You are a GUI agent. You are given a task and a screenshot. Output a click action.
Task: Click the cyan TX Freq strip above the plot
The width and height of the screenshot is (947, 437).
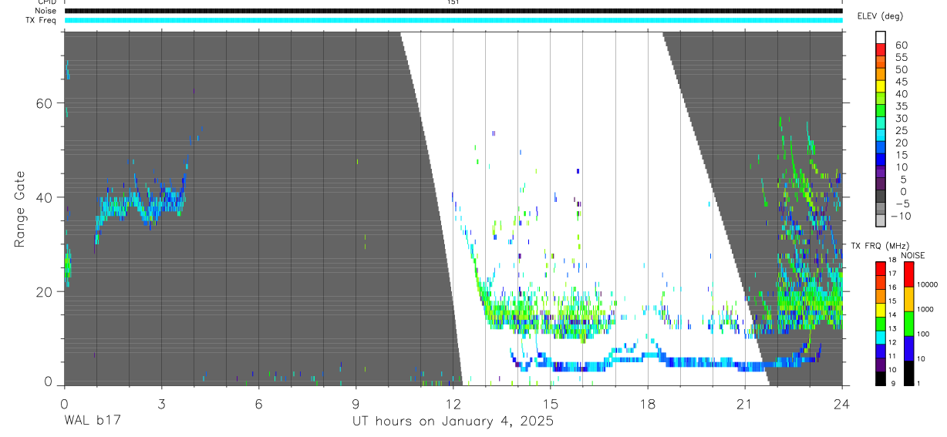(453, 19)
